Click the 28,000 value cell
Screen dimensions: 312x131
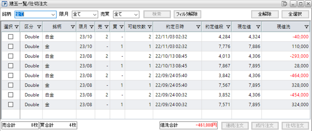coord(285,66)
